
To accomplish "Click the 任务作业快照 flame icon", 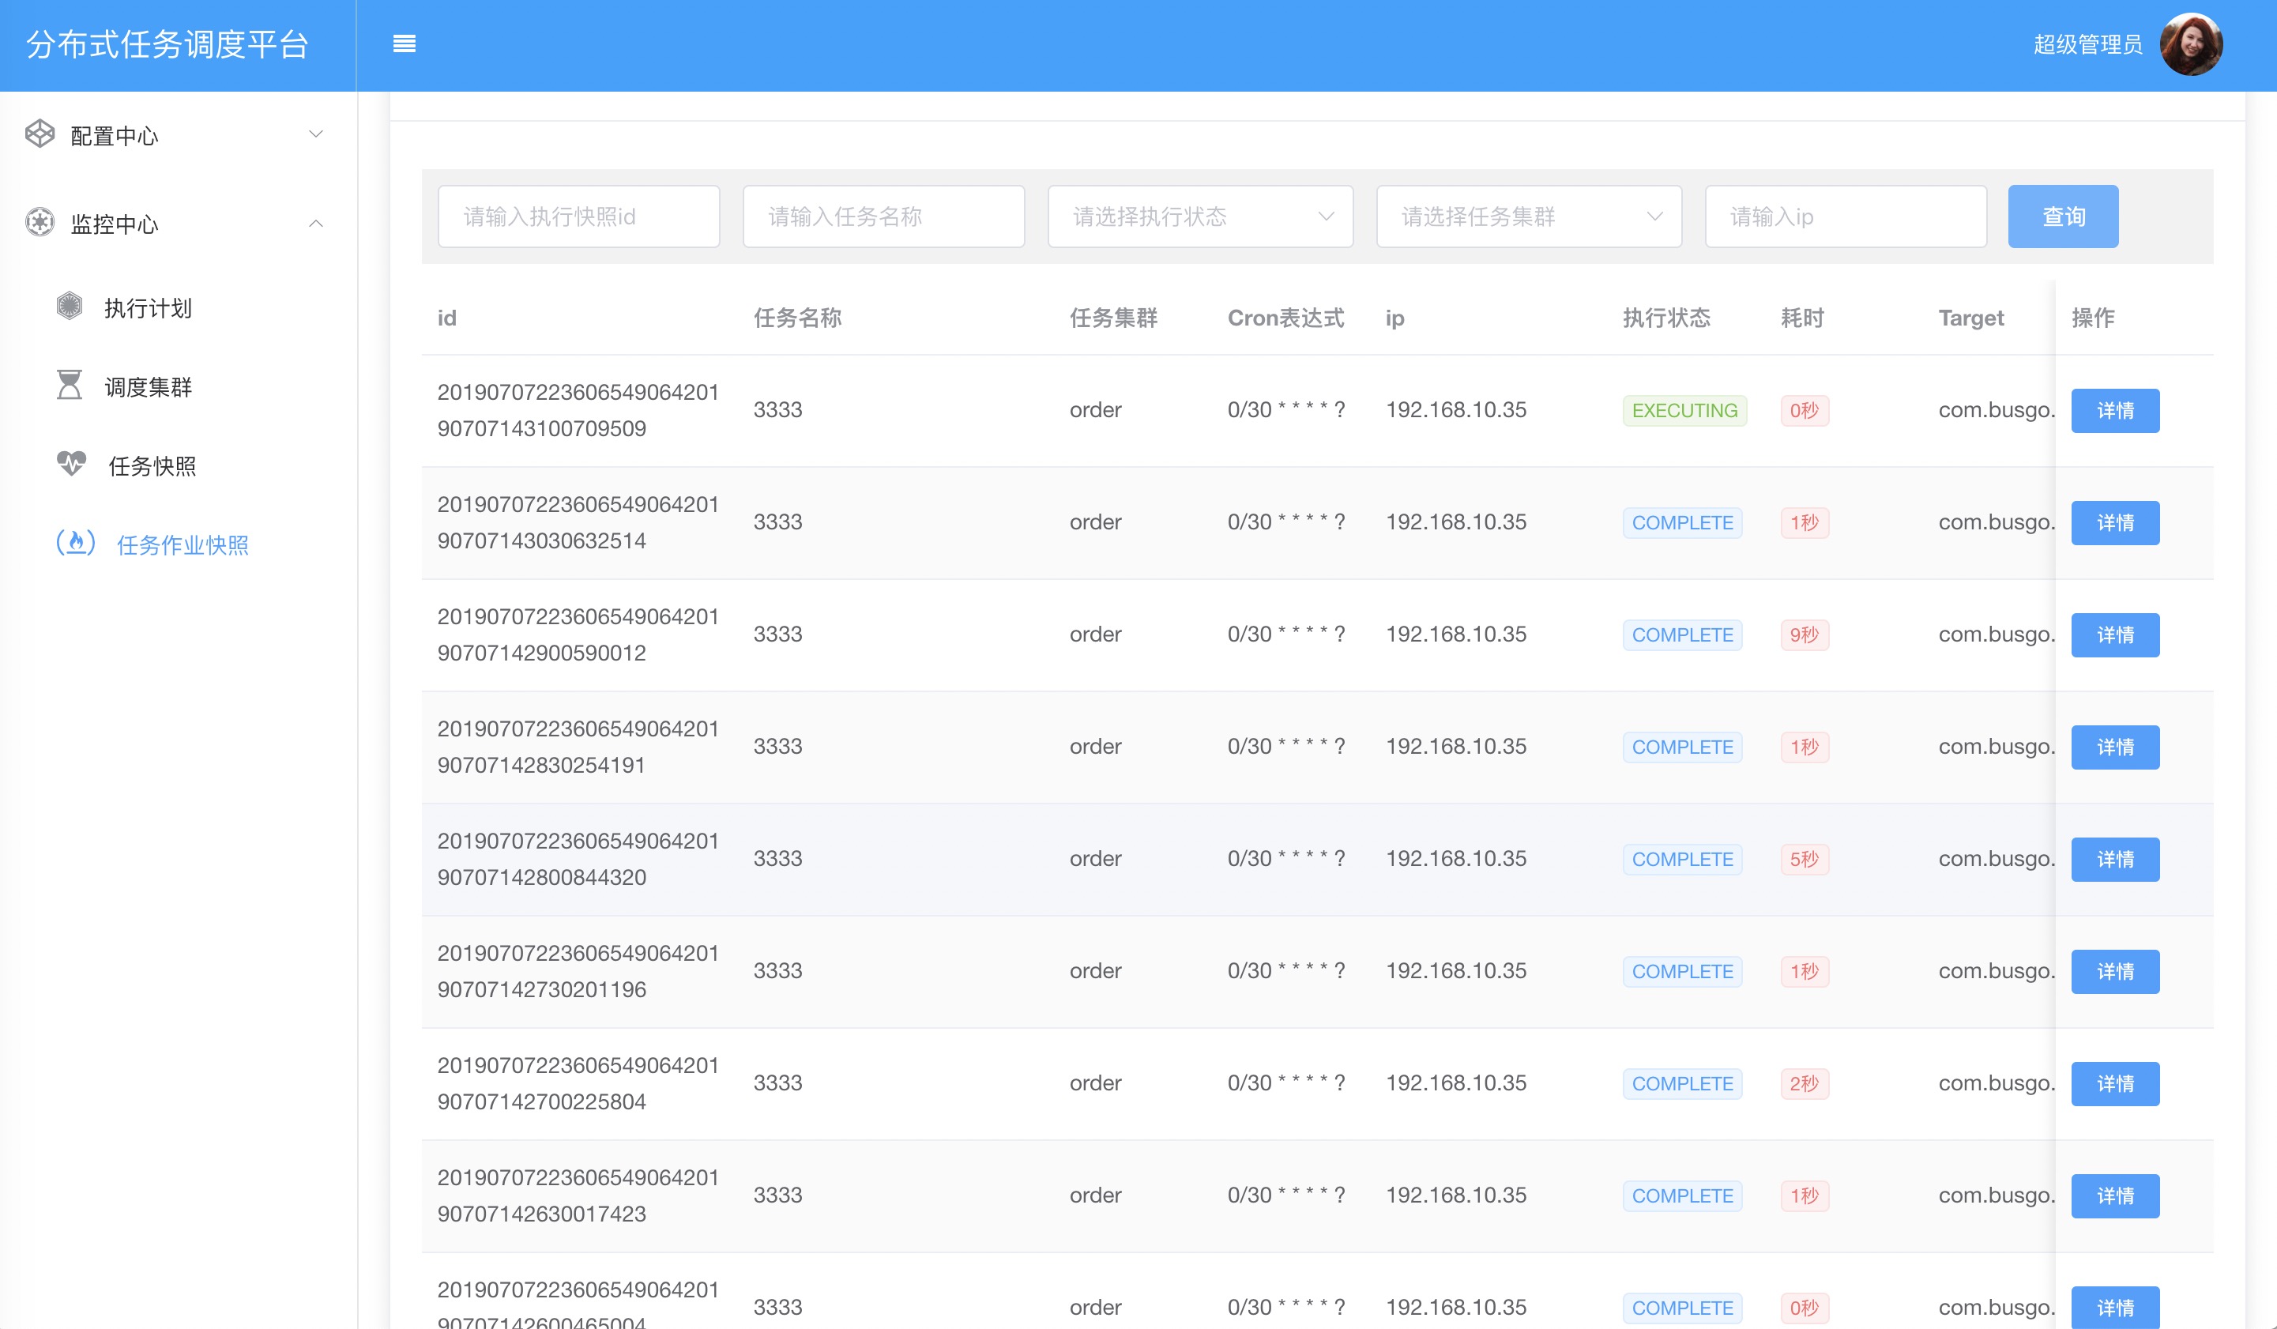I will point(76,542).
